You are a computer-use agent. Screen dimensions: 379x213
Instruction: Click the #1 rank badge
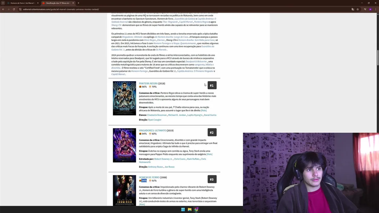pyautogui.click(x=212, y=85)
